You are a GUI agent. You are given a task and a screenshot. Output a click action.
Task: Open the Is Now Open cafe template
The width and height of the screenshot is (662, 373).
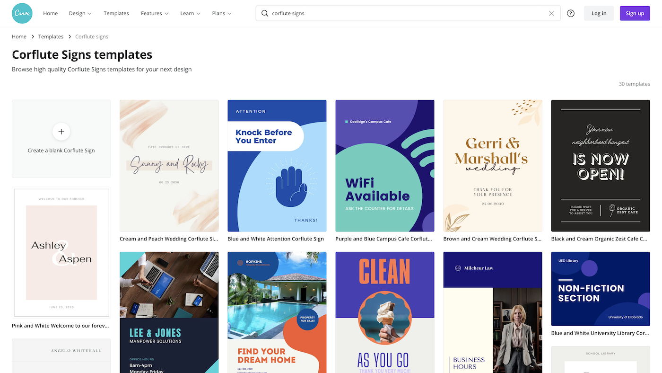pyautogui.click(x=601, y=166)
